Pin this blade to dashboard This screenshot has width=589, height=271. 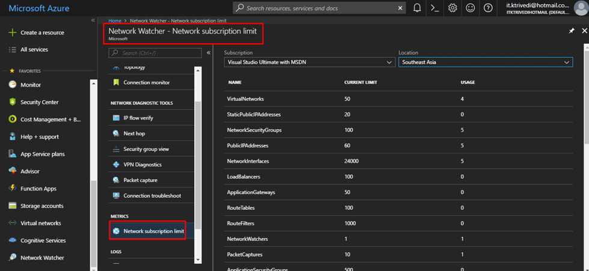(x=572, y=31)
